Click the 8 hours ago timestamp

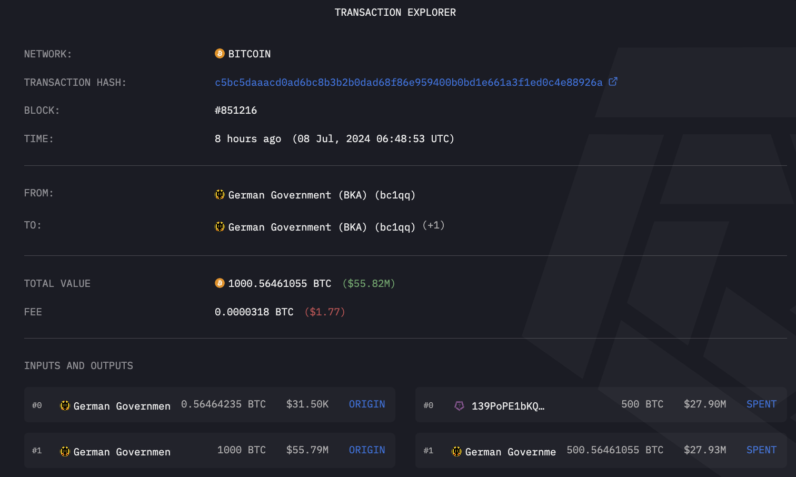[x=248, y=138]
